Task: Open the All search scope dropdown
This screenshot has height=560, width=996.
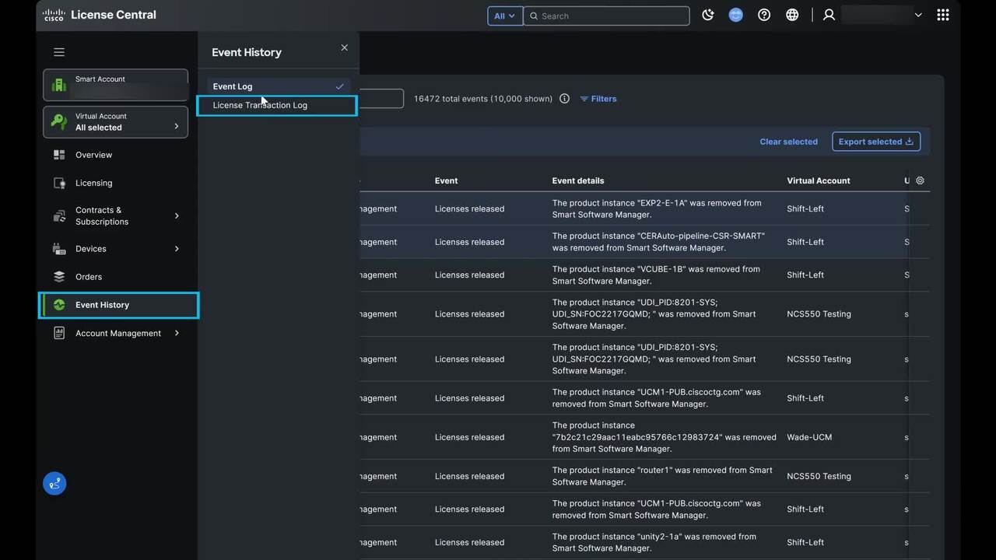Action: point(504,16)
